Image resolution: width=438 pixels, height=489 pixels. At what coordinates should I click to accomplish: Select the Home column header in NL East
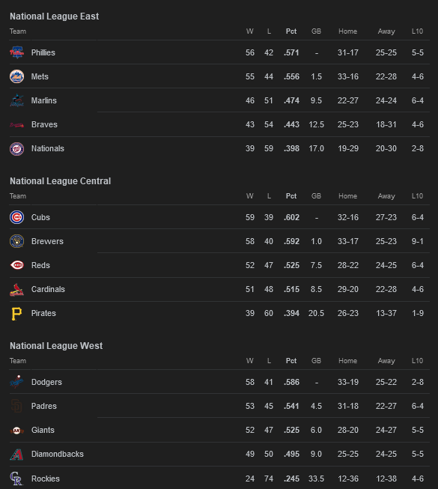348,31
